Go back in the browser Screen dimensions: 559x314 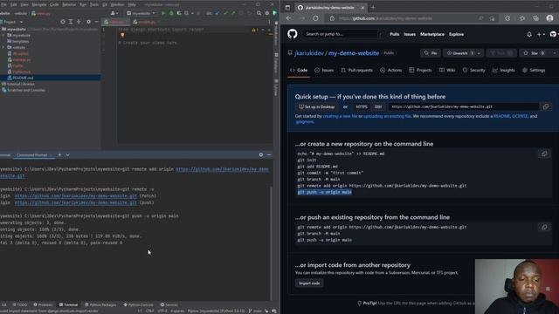289,18
